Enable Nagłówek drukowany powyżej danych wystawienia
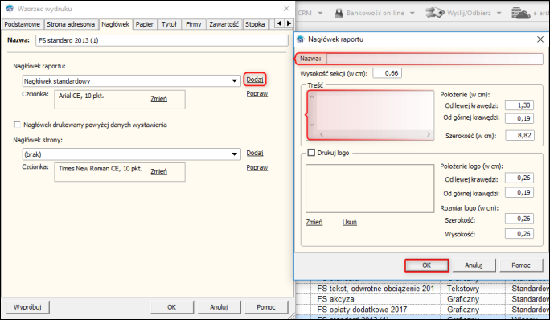The image size is (550, 320). click(17, 125)
